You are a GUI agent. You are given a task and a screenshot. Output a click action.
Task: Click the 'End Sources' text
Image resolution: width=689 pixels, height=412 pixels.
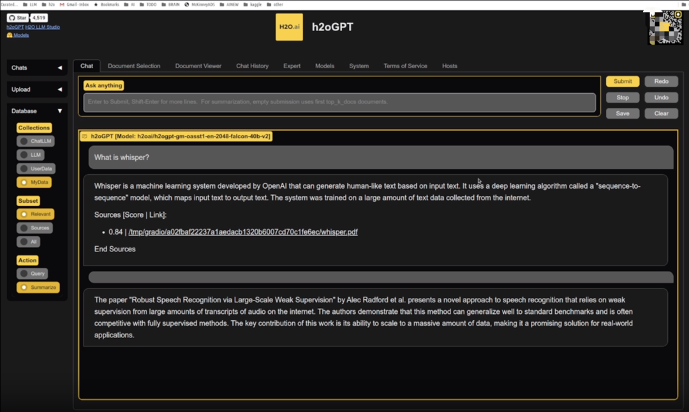115,249
